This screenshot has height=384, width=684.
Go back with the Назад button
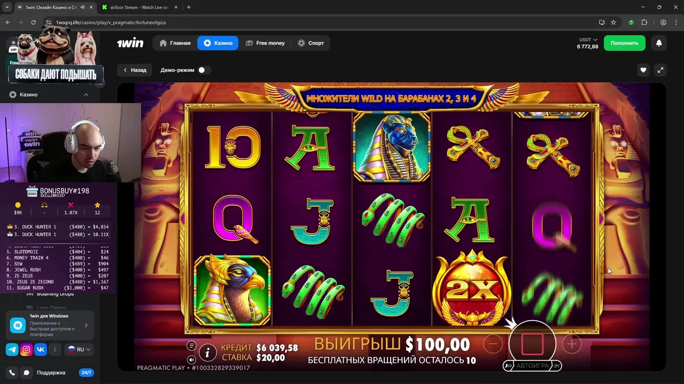click(x=135, y=70)
